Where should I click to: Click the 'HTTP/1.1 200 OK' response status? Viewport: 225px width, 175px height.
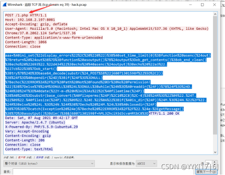click(164, 114)
